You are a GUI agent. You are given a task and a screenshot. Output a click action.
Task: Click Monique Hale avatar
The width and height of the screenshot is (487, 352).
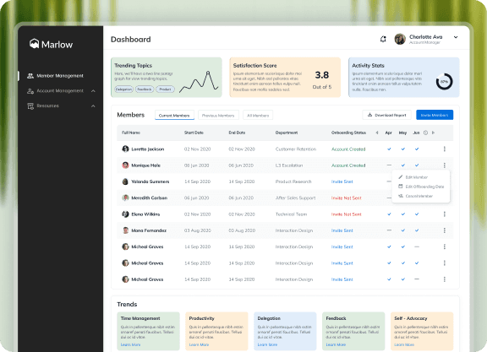125,165
